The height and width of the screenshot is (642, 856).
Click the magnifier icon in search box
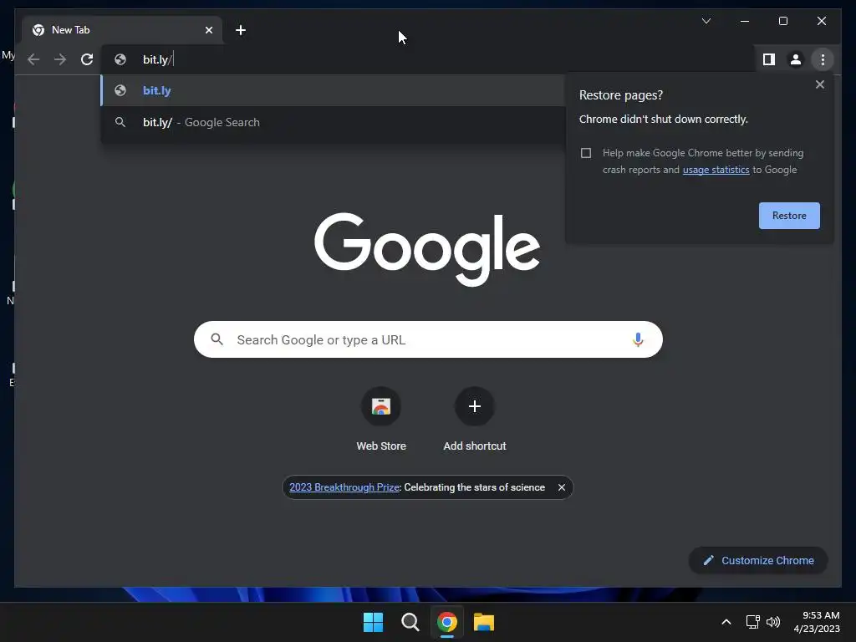(x=217, y=339)
